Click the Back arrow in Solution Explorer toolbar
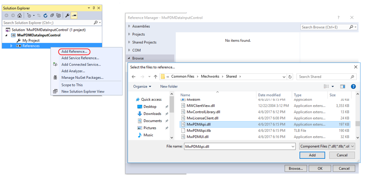This screenshot has height=176, width=365. pos(7,16)
